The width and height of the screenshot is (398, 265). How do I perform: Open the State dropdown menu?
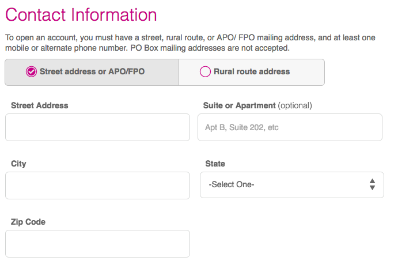[292, 185]
